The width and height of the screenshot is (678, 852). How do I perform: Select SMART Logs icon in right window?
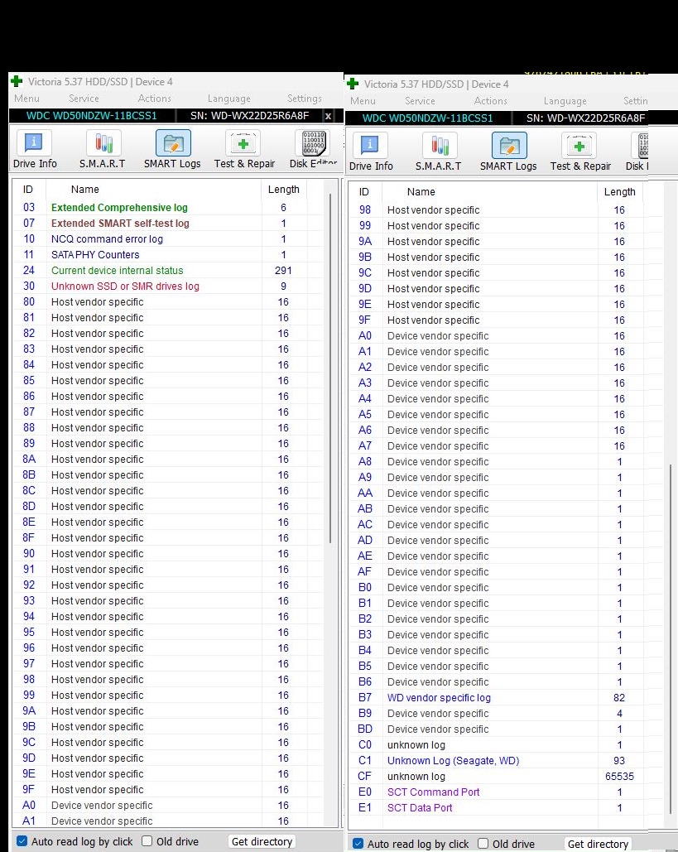[x=508, y=152]
